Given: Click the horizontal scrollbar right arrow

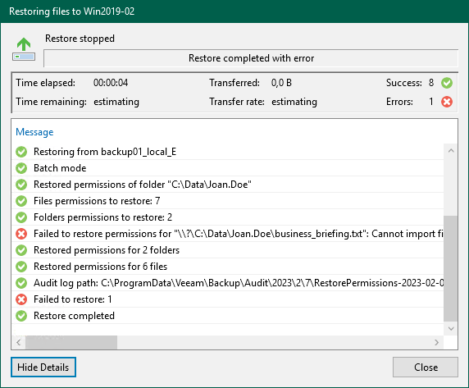Looking at the screenshot, I should pyautogui.click(x=437, y=342).
